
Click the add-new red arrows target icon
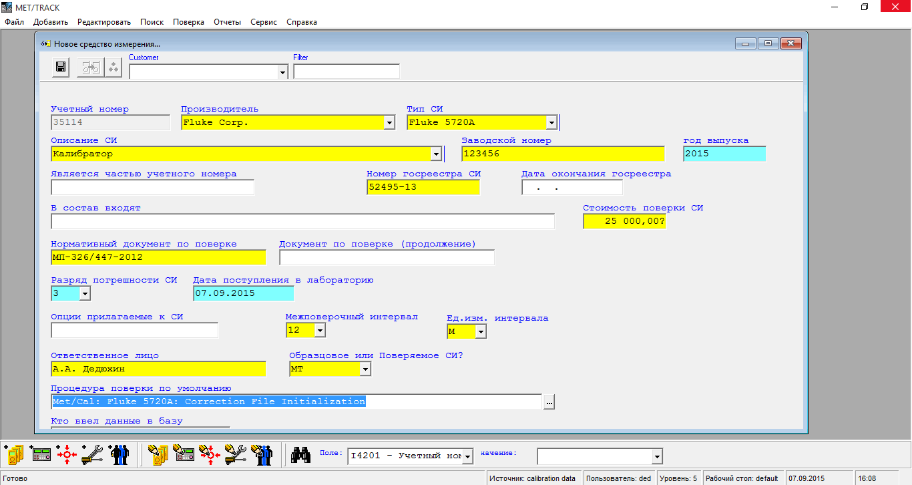67,455
